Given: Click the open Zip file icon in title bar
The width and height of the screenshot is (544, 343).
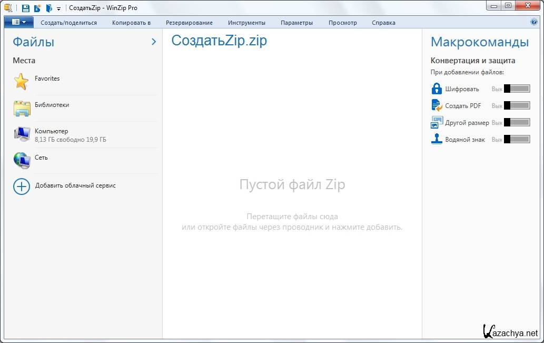Looking at the screenshot, I should point(49,8).
